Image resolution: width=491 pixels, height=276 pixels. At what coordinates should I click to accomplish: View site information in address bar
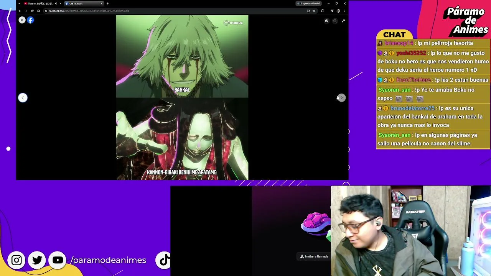(x=46, y=11)
